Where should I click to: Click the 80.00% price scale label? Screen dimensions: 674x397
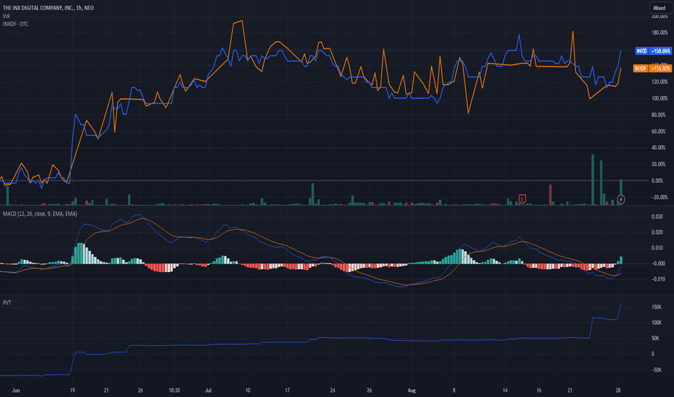pos(659,115)
